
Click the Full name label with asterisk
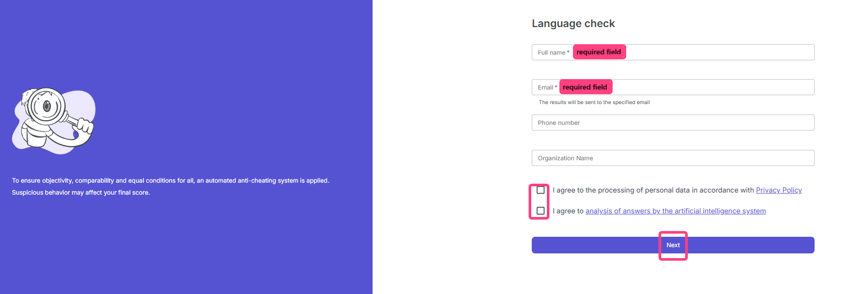click(553, 53)
